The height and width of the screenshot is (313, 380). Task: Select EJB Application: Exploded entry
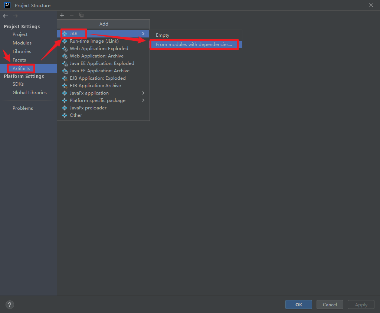(x=103, y=78)
